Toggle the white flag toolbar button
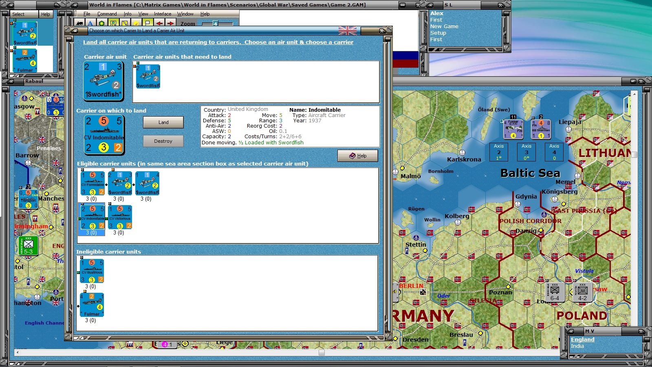 click(148, 24)
